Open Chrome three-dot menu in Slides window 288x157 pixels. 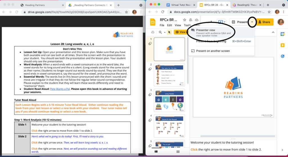pyautogui.click(x=283, y=12)
